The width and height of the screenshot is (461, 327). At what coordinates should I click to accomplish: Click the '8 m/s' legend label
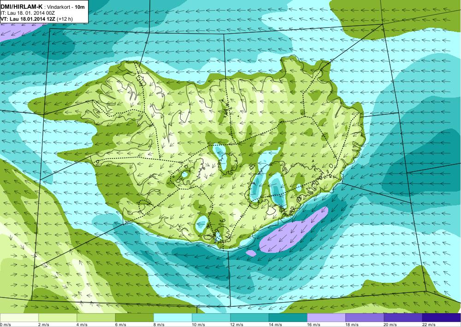159,325
